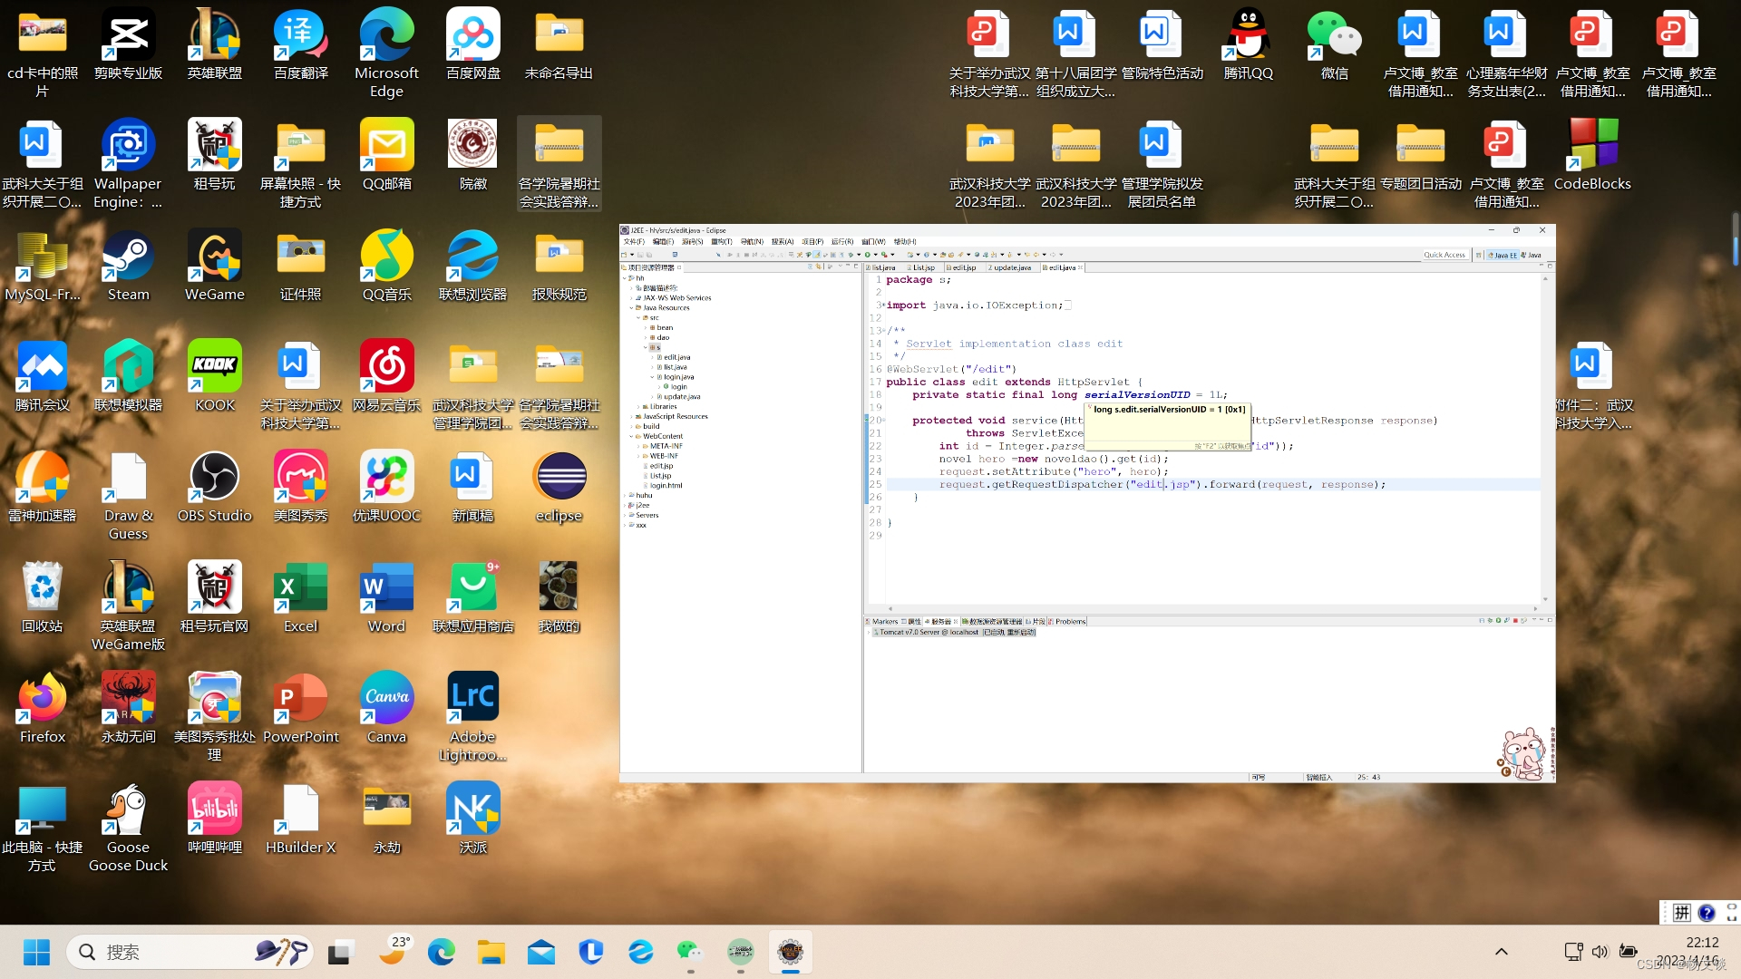Select the Wallpaper Engine desktop icon
The width and height of the screenshot is (1741, 979).
click(128, 165)
